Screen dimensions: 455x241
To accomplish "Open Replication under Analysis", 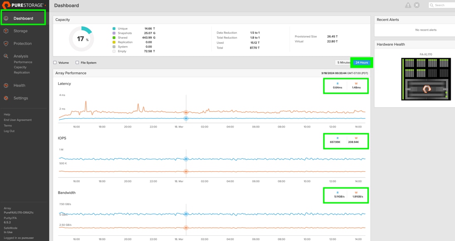I will click(22, 72).
